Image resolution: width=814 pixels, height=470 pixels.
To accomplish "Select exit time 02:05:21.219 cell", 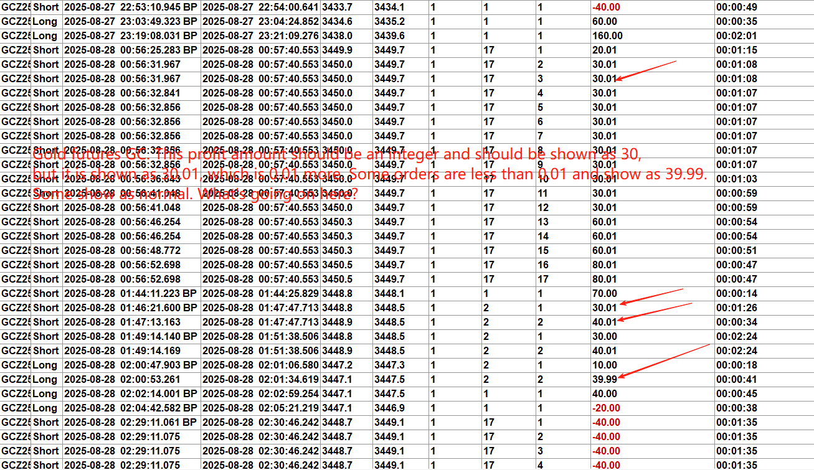I will [x=260, y=408].
